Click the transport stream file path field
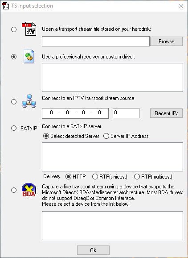The image size is (188, 258). [x=96, y=42]
